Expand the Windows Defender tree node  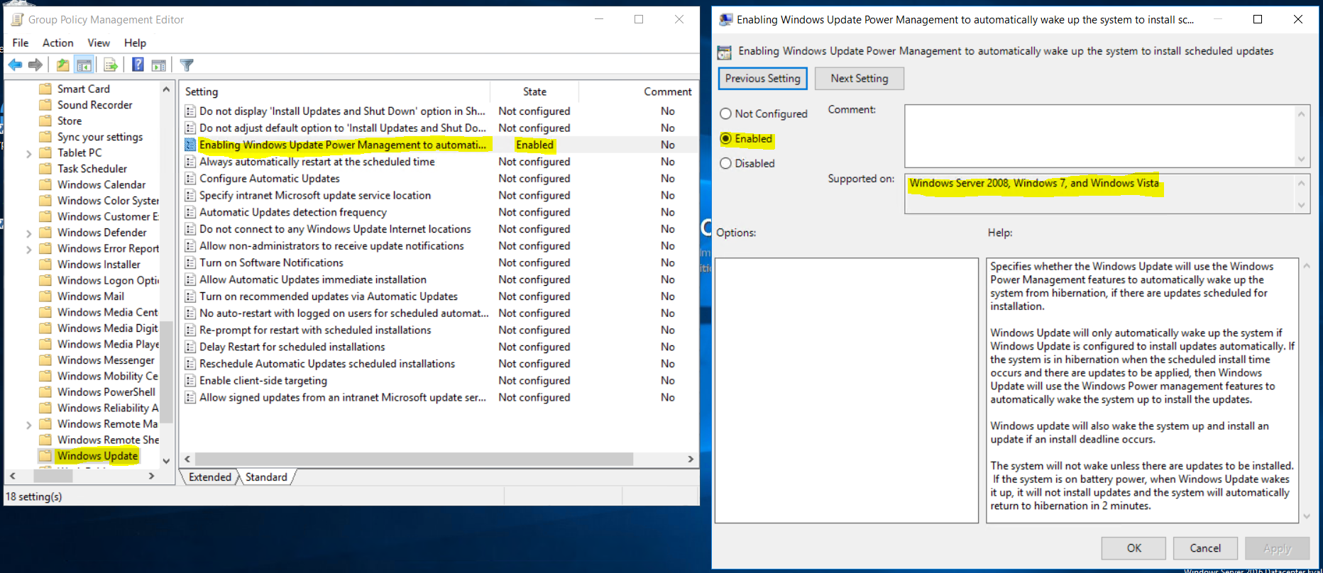tap(28, 233)
